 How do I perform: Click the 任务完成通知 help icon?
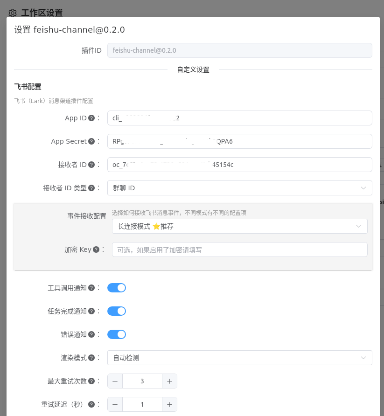coord(92,311)
